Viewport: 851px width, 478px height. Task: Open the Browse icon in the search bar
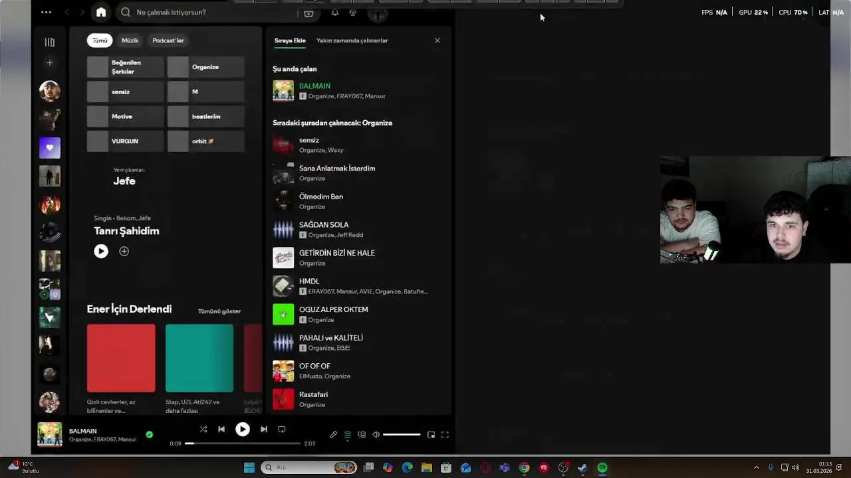pyautogui.click(x=308, y=13)
